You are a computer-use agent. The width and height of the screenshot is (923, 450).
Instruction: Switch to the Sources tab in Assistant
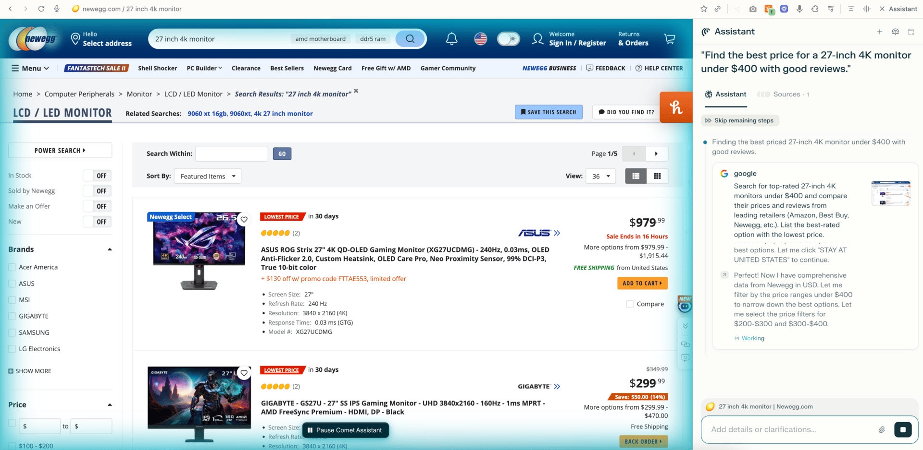784,95
